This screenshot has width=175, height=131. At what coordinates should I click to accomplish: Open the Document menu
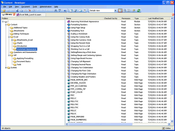point(25,7)
